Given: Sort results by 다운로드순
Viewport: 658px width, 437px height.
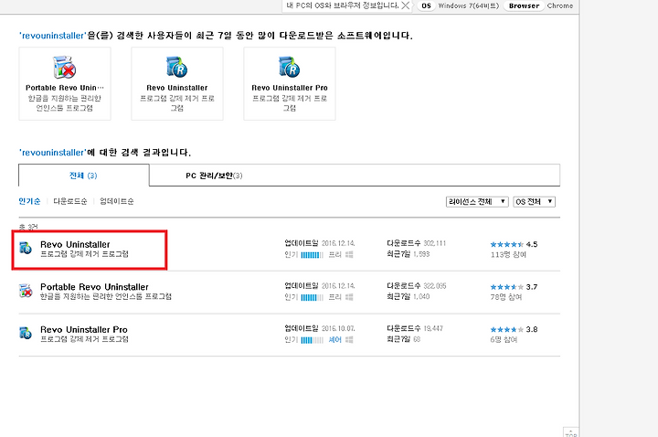Looking at the screenshot, I should (70, 201).
